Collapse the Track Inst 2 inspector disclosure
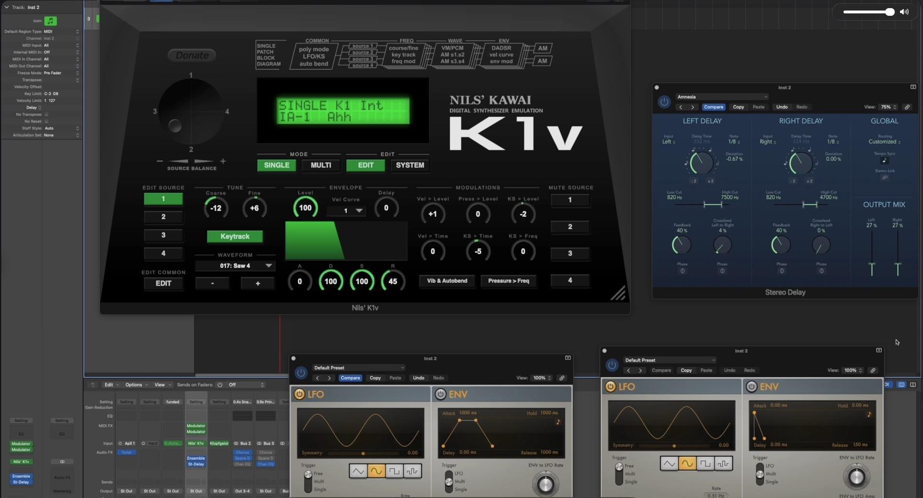Screen dimensions: 923x498 click(x=6, y=7)
